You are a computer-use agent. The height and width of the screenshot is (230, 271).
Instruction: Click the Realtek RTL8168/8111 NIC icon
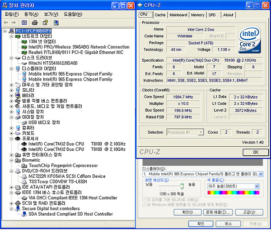(x=24, y=52)
